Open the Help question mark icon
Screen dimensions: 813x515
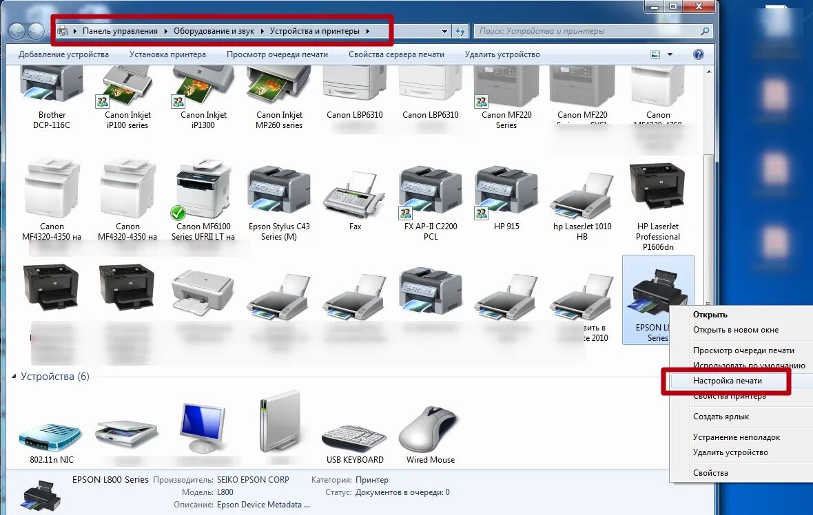[699, 54]
